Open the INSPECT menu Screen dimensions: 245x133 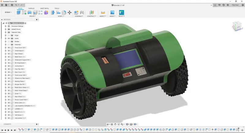point(103,16)
